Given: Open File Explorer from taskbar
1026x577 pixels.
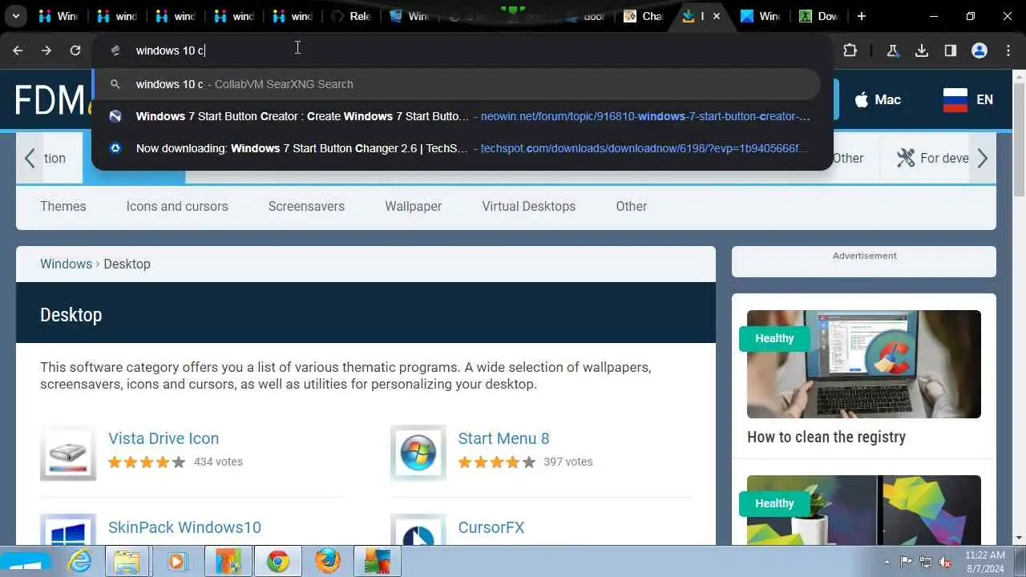Looking at the screenshot, I should pos(127,562).
